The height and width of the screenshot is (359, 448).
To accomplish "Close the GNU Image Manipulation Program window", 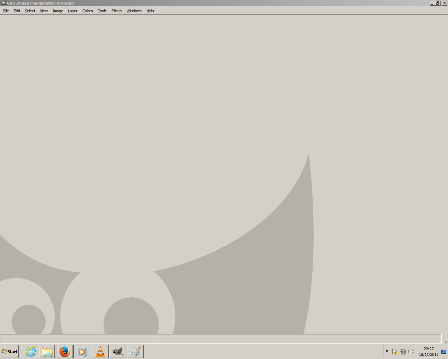I will pos(444,3).
